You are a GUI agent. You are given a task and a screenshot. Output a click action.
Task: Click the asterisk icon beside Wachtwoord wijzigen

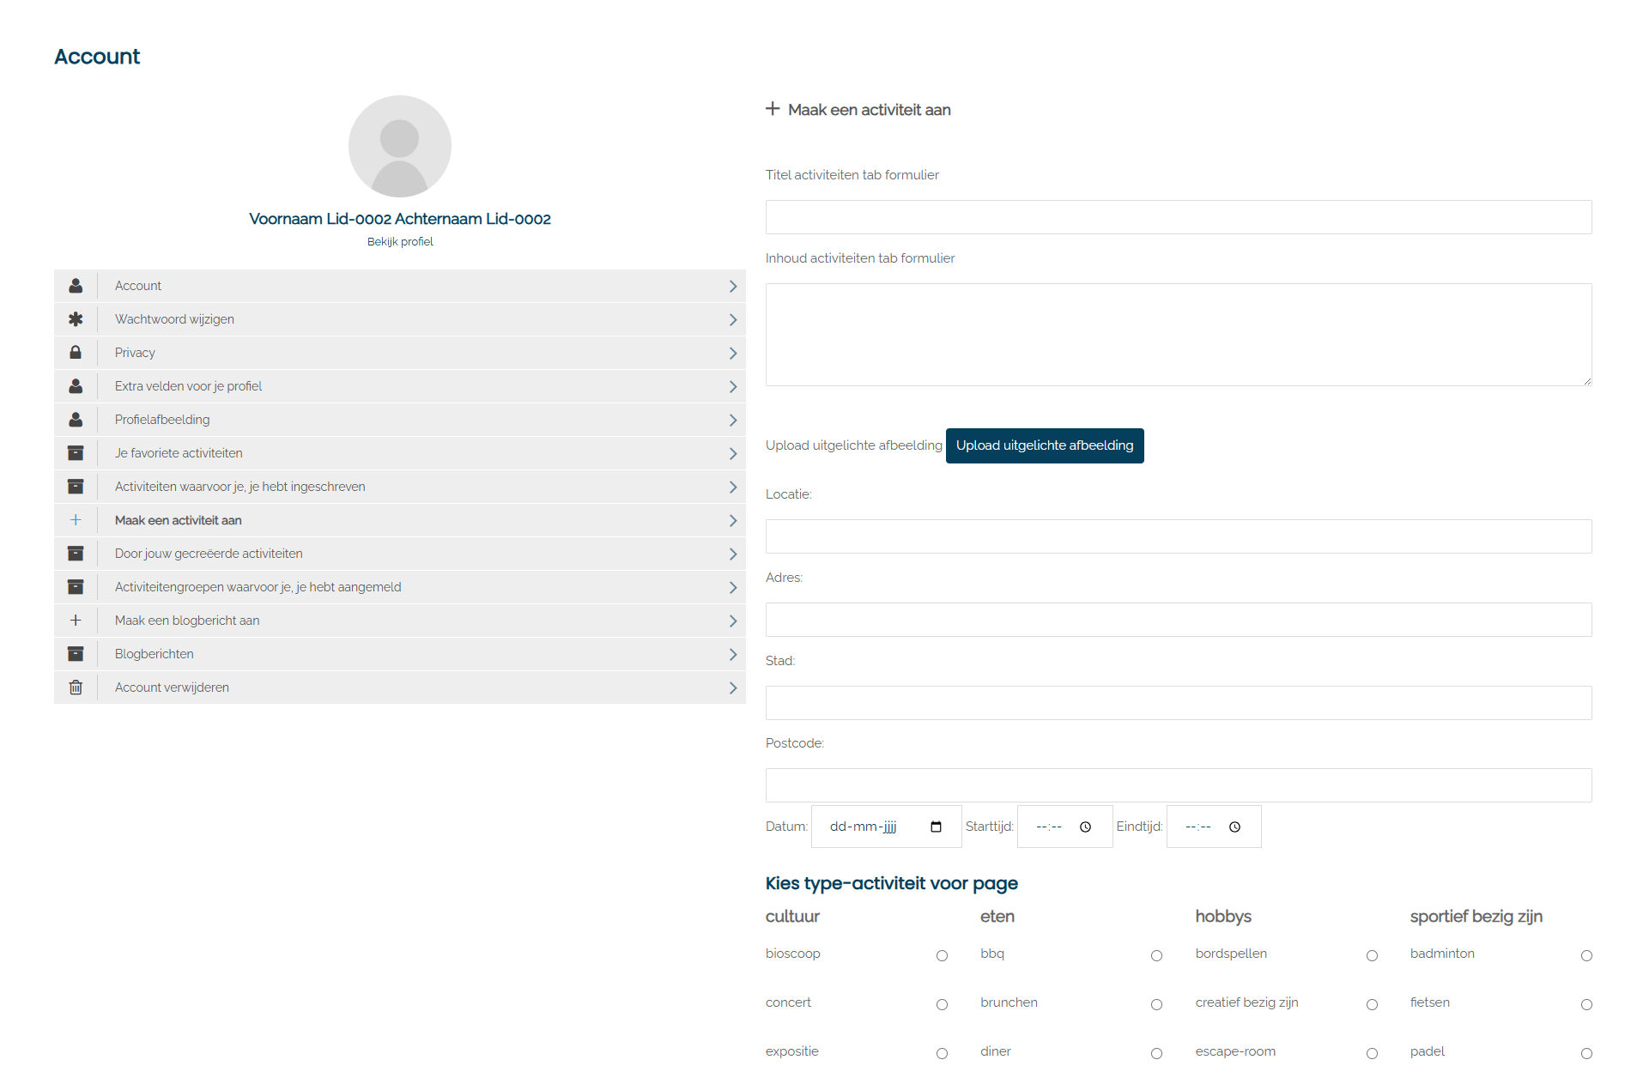coord(76,319)
